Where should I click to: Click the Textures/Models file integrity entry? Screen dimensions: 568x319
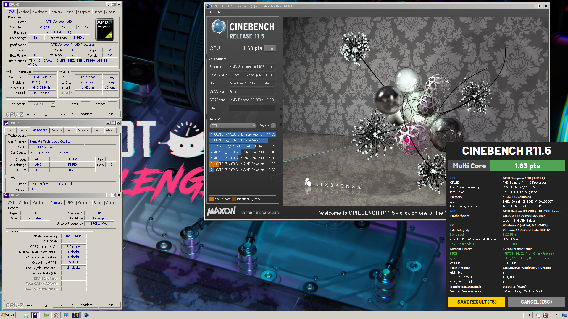click(462, 244)
